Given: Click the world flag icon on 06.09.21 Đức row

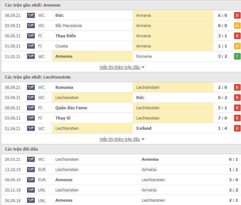Looking at the screenshot, I should [31, 15].
